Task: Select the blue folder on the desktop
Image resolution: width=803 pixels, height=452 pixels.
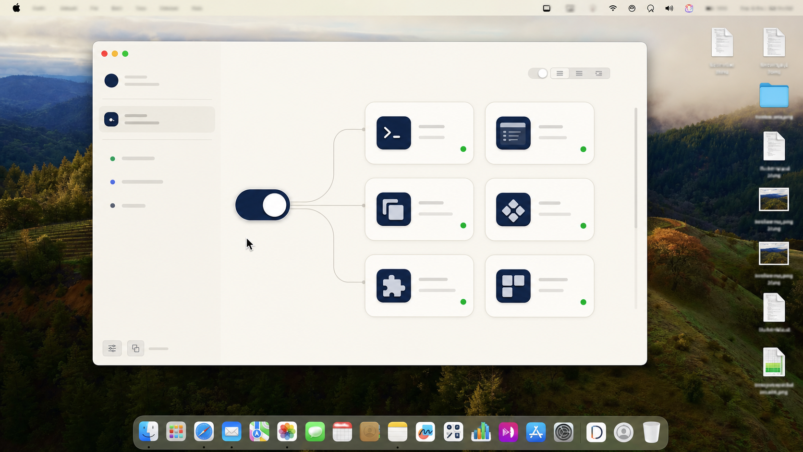Action: click(x=774, y=95)
